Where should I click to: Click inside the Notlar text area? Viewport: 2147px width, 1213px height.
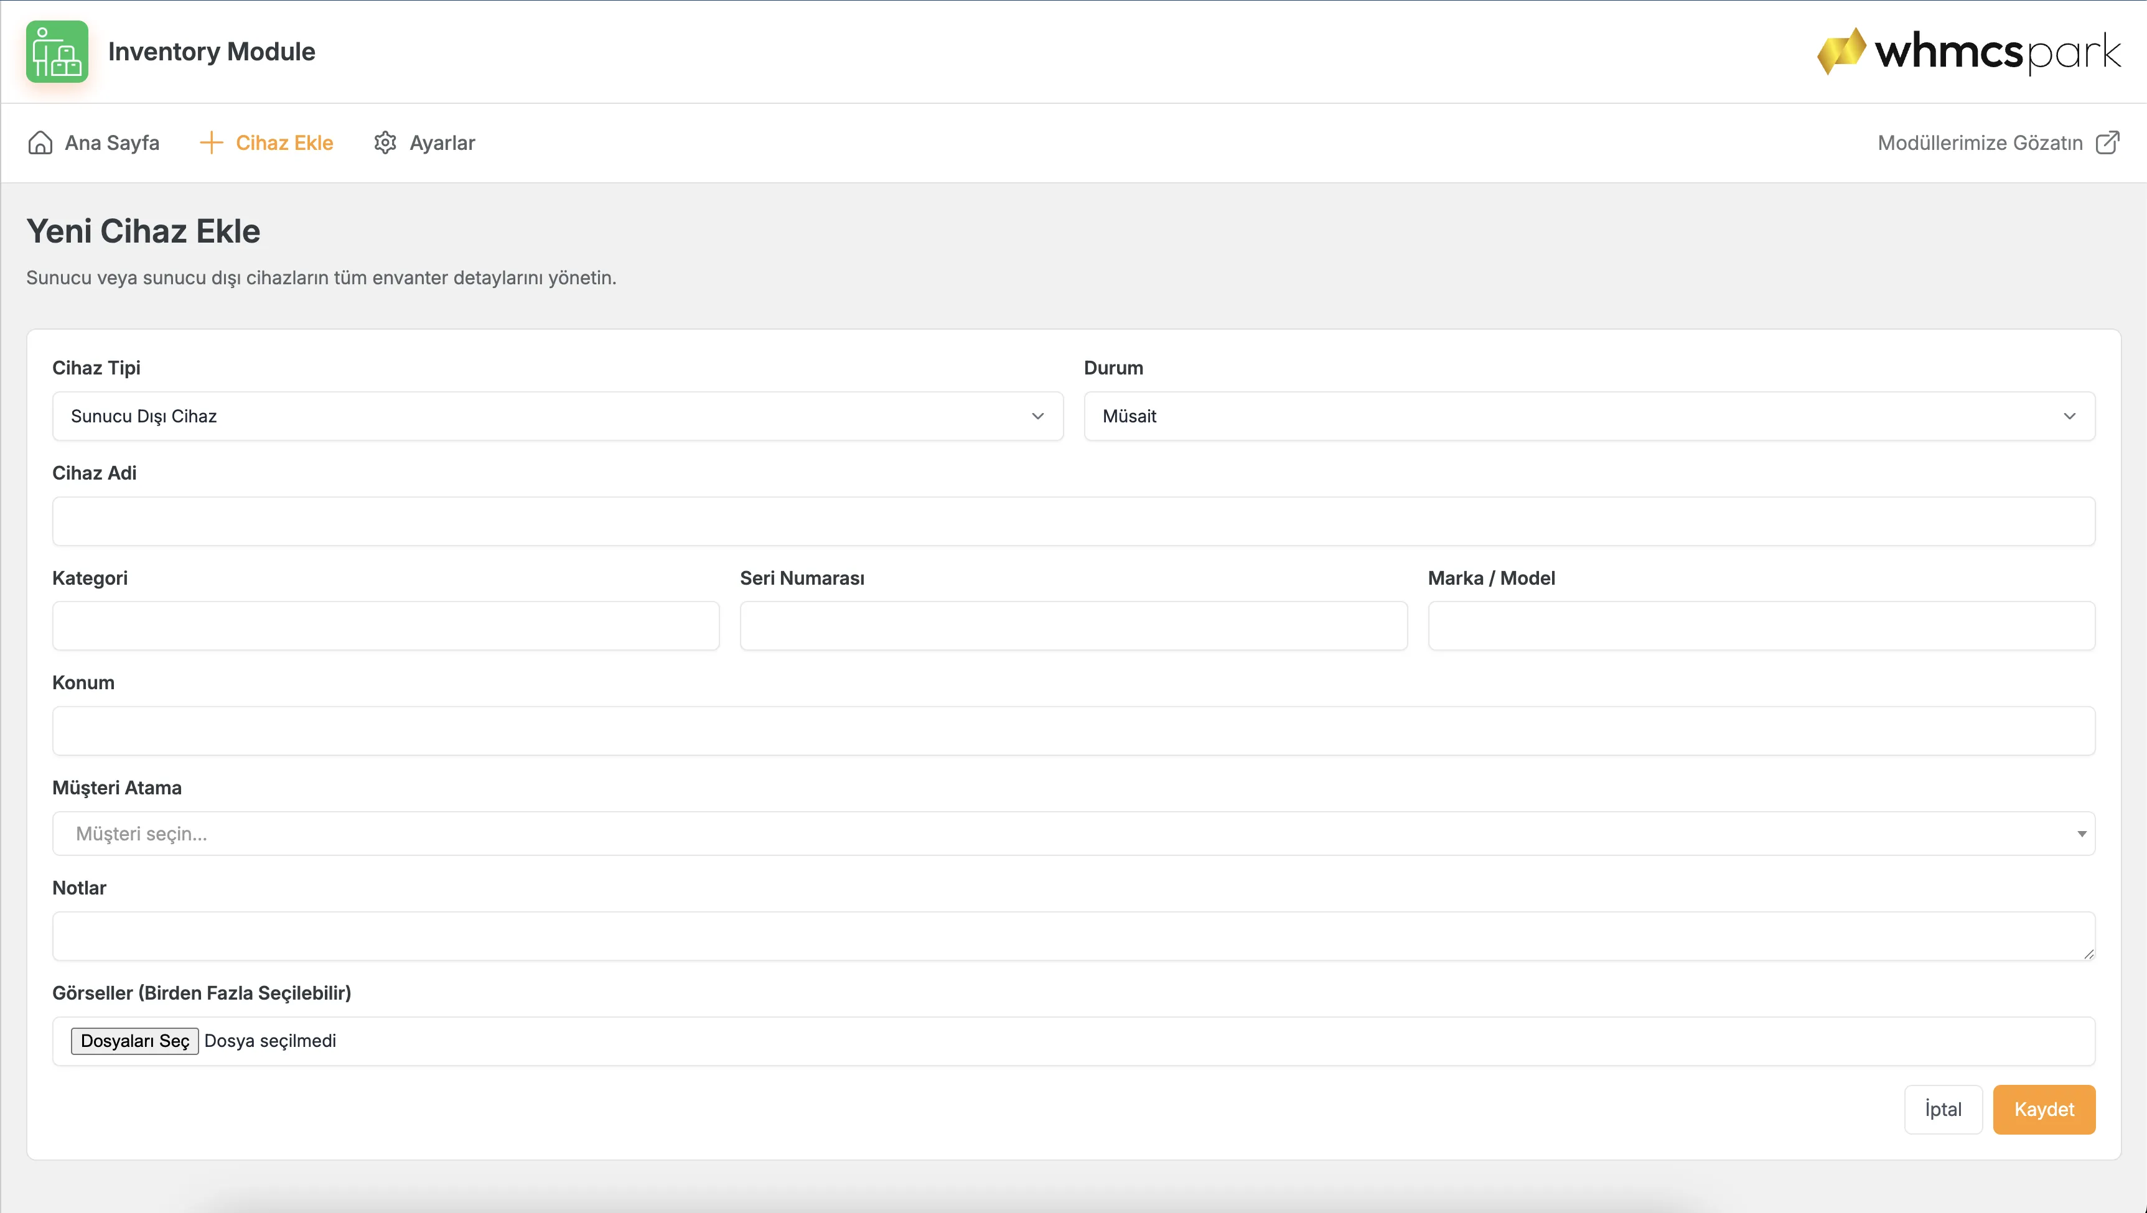(1073, 936)
